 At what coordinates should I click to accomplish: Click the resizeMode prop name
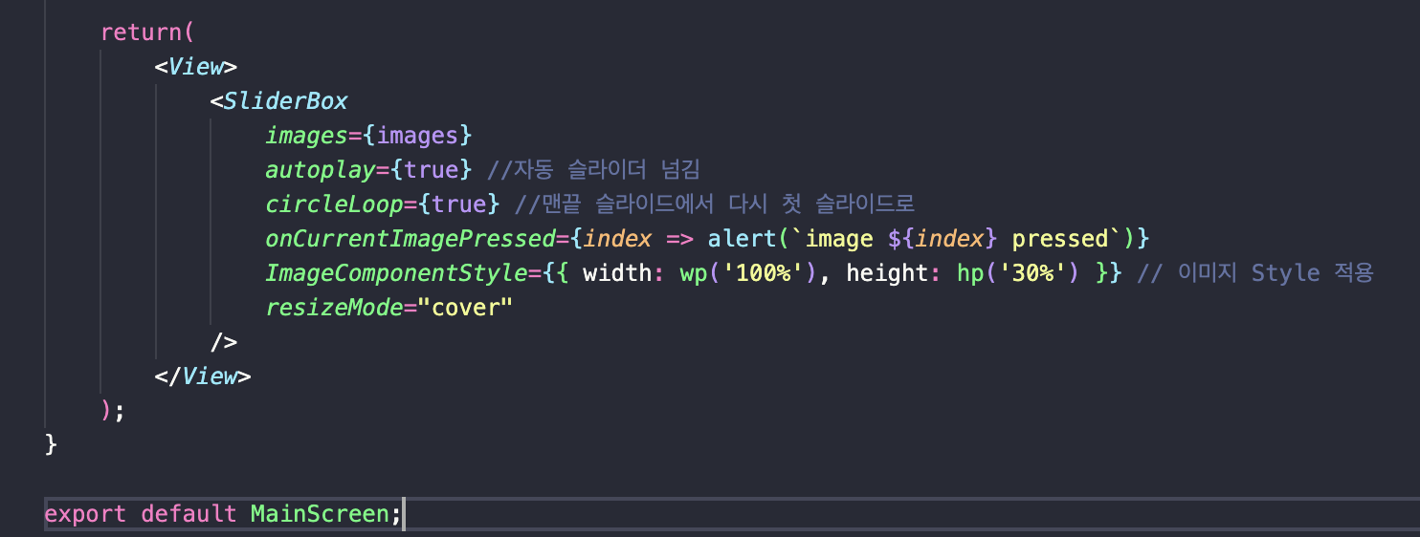pos(333,307)
